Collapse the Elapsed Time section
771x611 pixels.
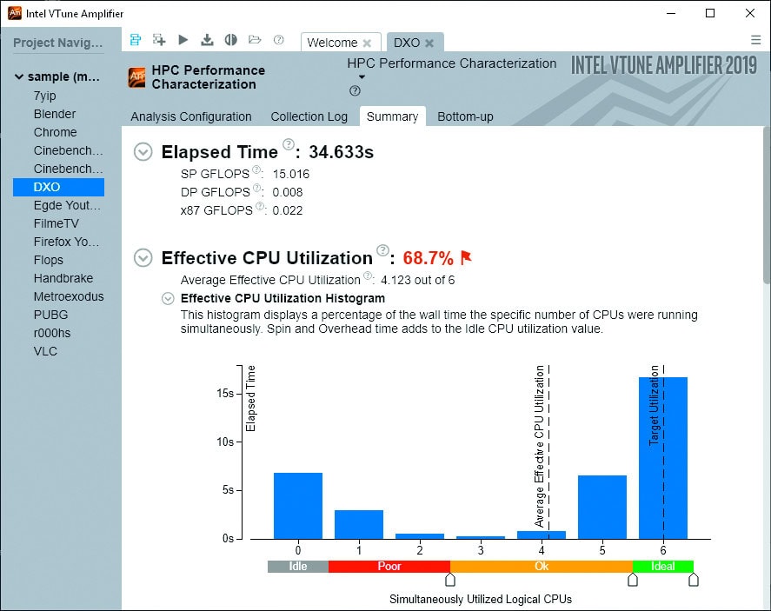coord(143,151)
